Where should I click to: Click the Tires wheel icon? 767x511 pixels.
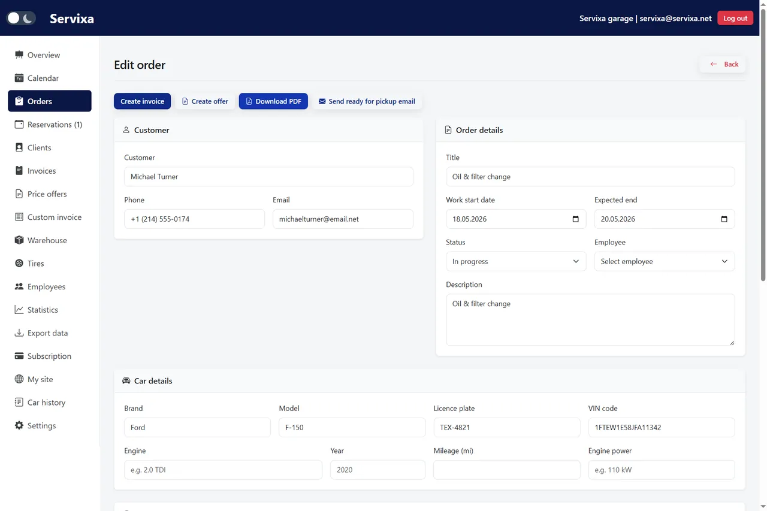(19, 264)
